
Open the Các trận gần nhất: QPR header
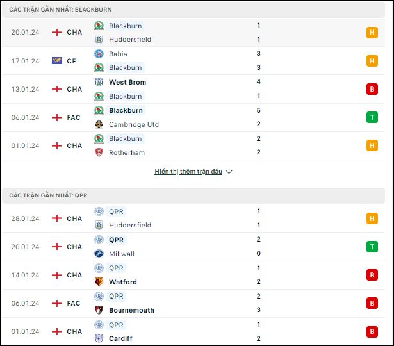tap(193, 195)
